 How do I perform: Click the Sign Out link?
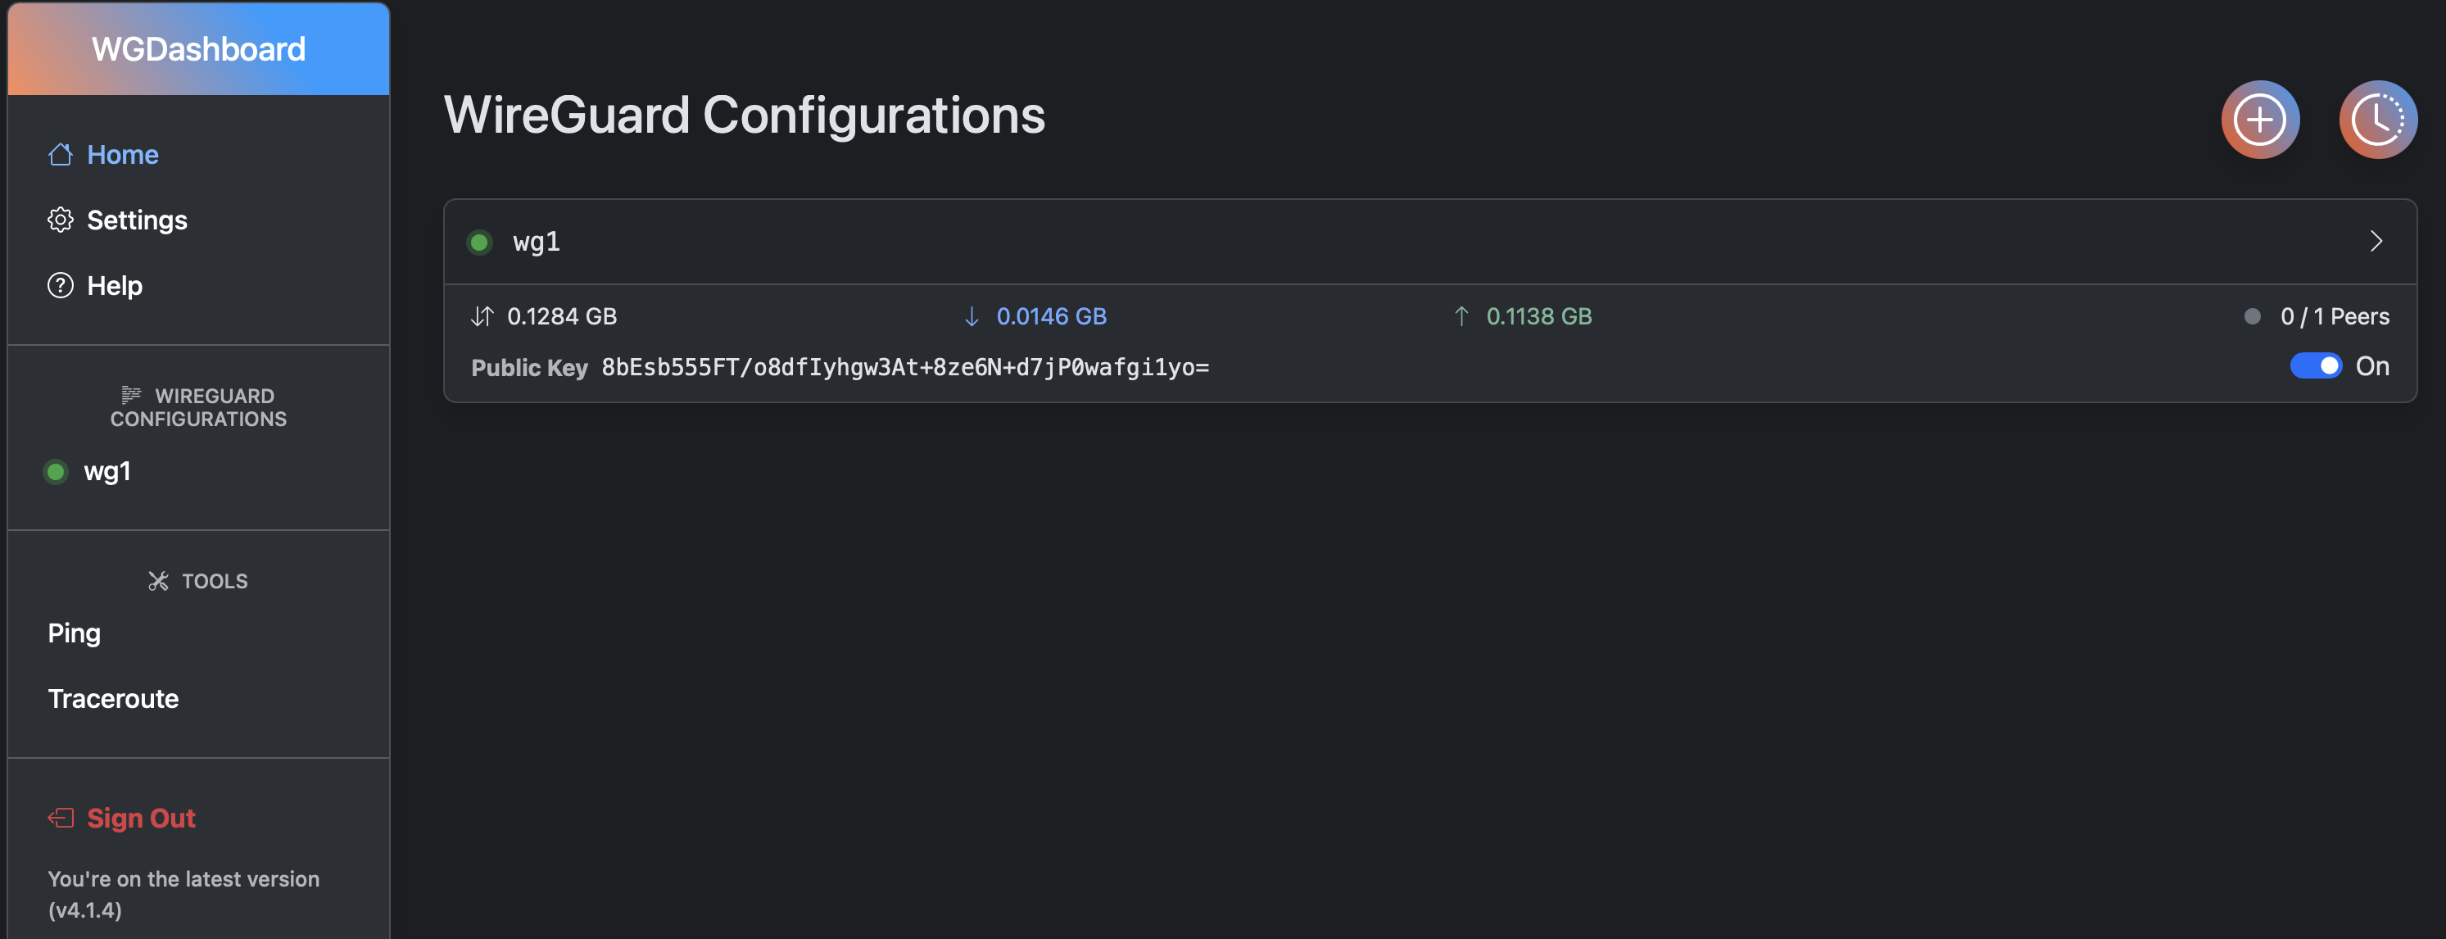[x=141, y=819]
